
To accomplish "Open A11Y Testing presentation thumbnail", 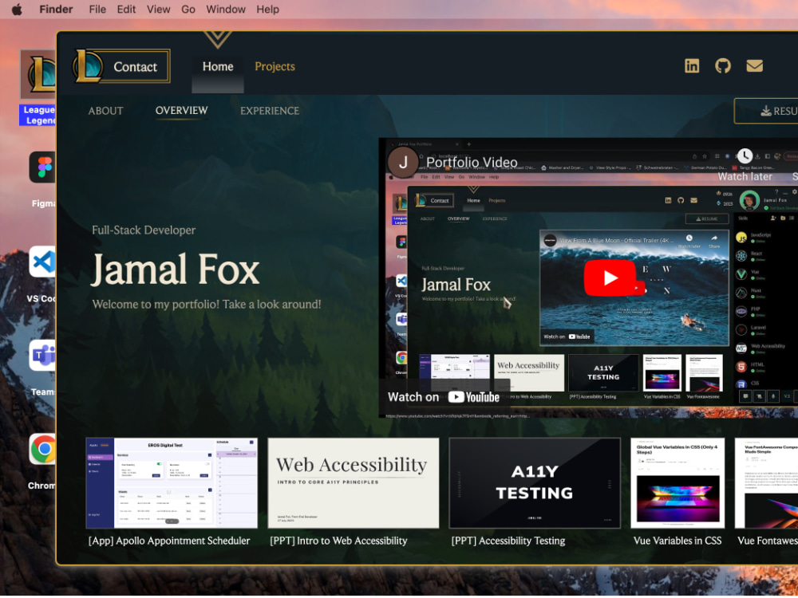I will pos(535,483).
